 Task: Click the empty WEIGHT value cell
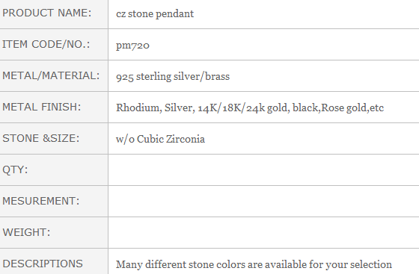click(263, 232)
